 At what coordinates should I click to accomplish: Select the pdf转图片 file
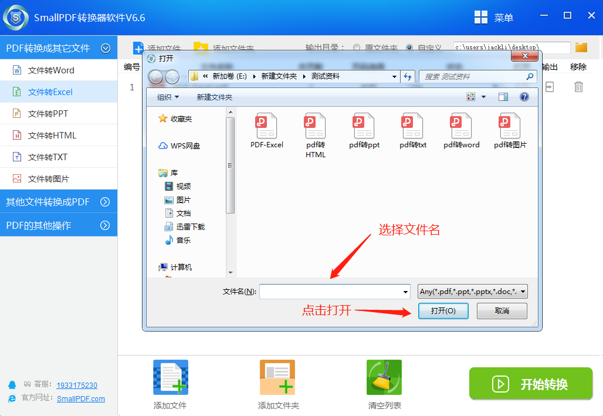click(510, 126)
